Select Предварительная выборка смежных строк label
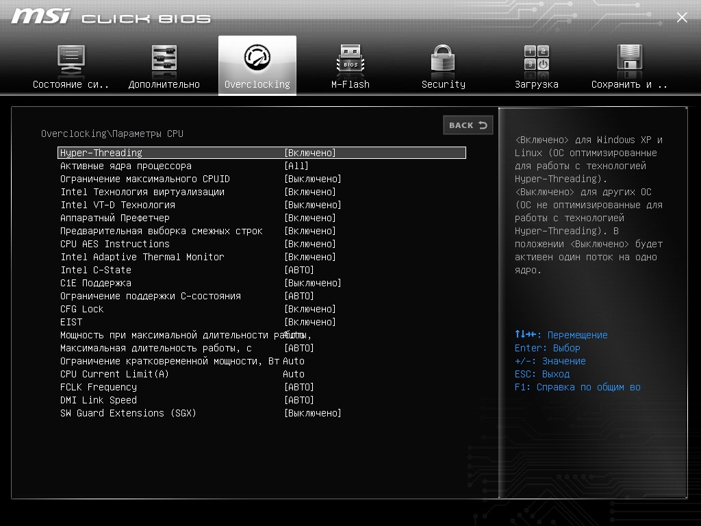This screenshot has height=526, width=701. pos(162,231)
